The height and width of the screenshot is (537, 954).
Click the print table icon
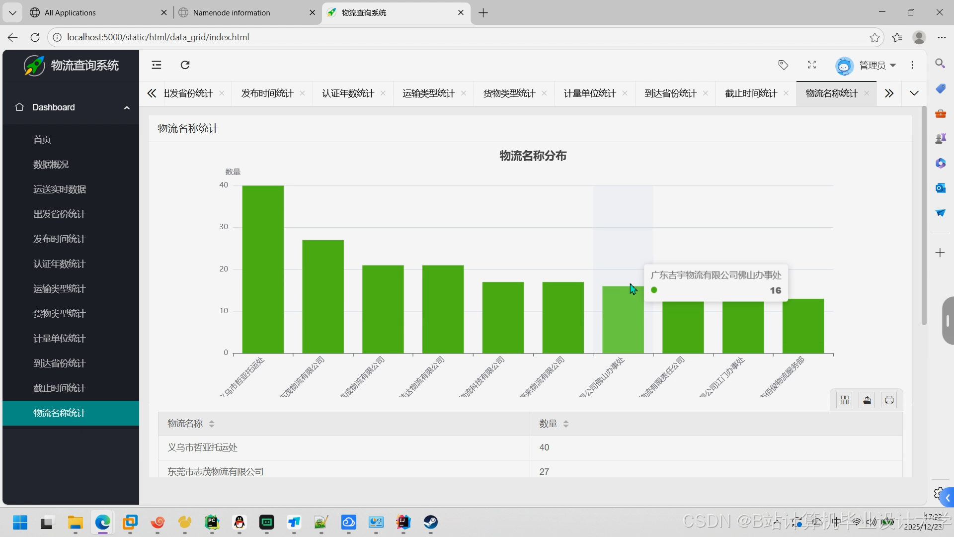(x=889, y=400)
